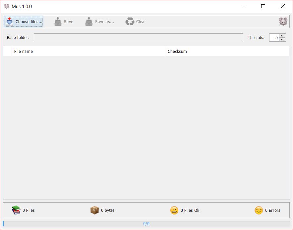Image resolution: width=293 pixels, height=230 pixels.
Task: Click the 0 bytes status text
Action: 108,210
